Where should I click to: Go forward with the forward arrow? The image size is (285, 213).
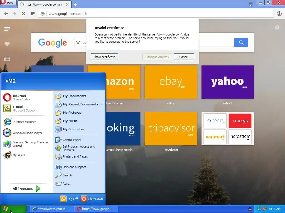14,14
